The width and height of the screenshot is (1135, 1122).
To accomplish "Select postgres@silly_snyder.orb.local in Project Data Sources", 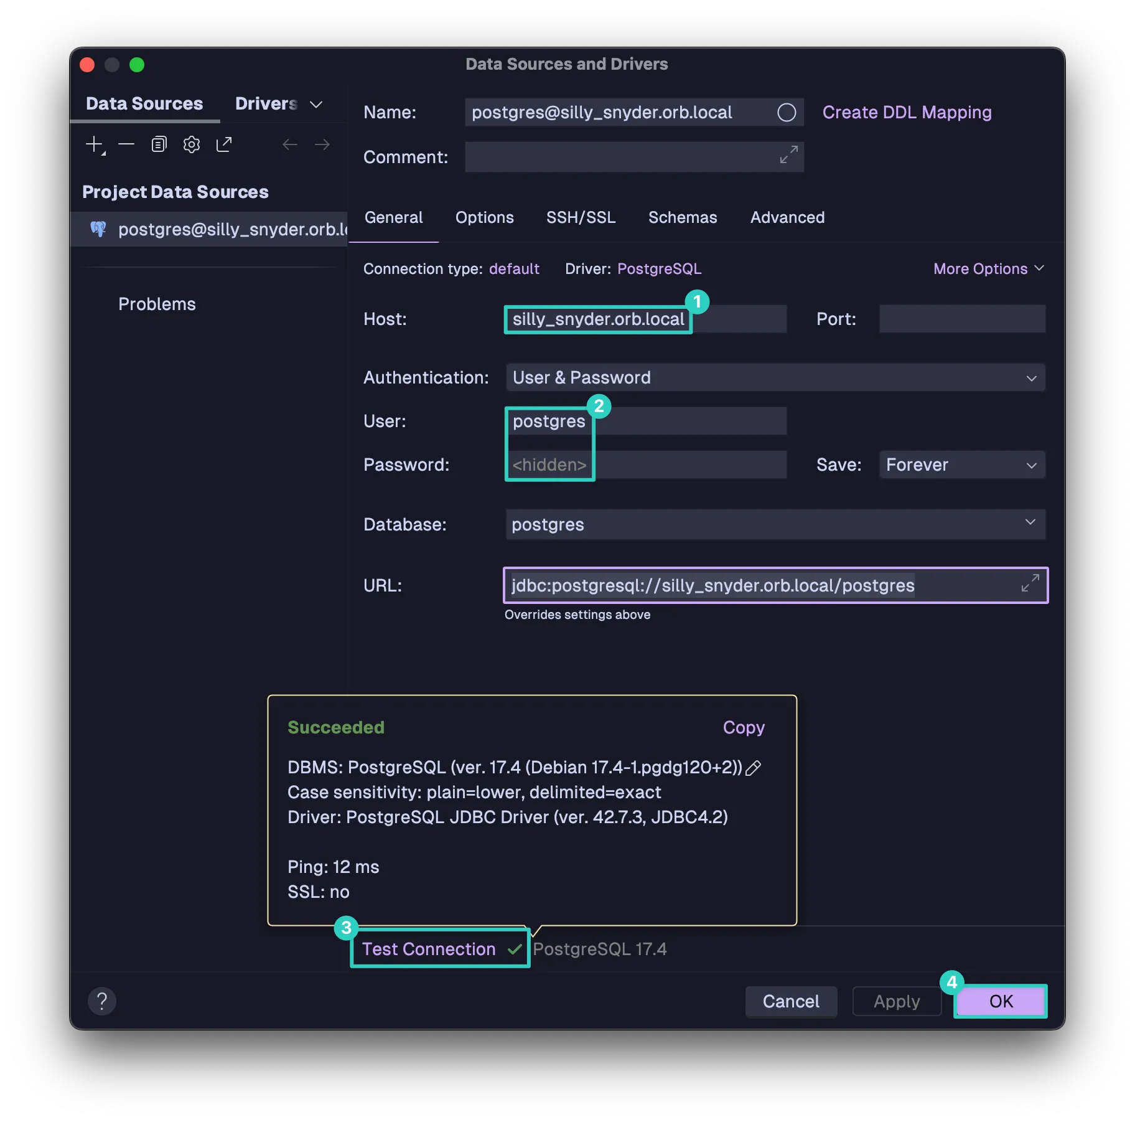I will [208, 229].
